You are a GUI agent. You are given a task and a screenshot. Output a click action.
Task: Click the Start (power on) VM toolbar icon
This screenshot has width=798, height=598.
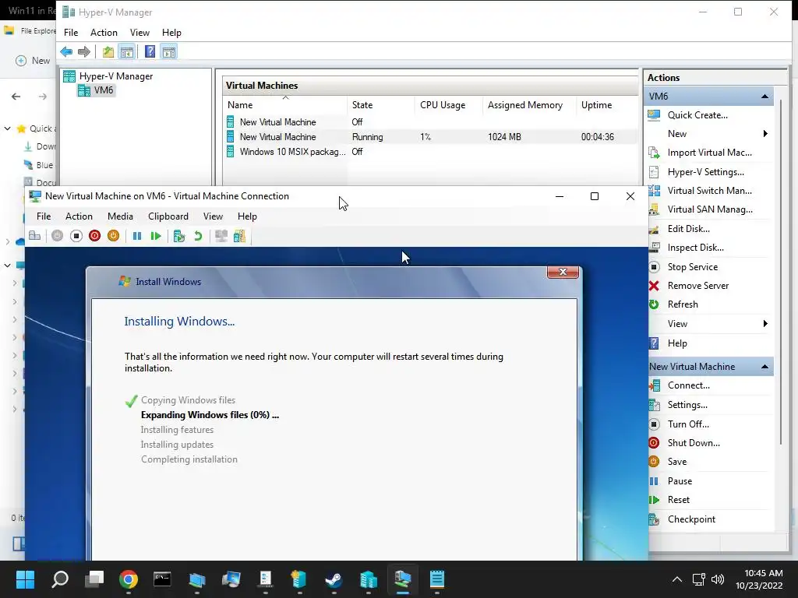(57, 236)
